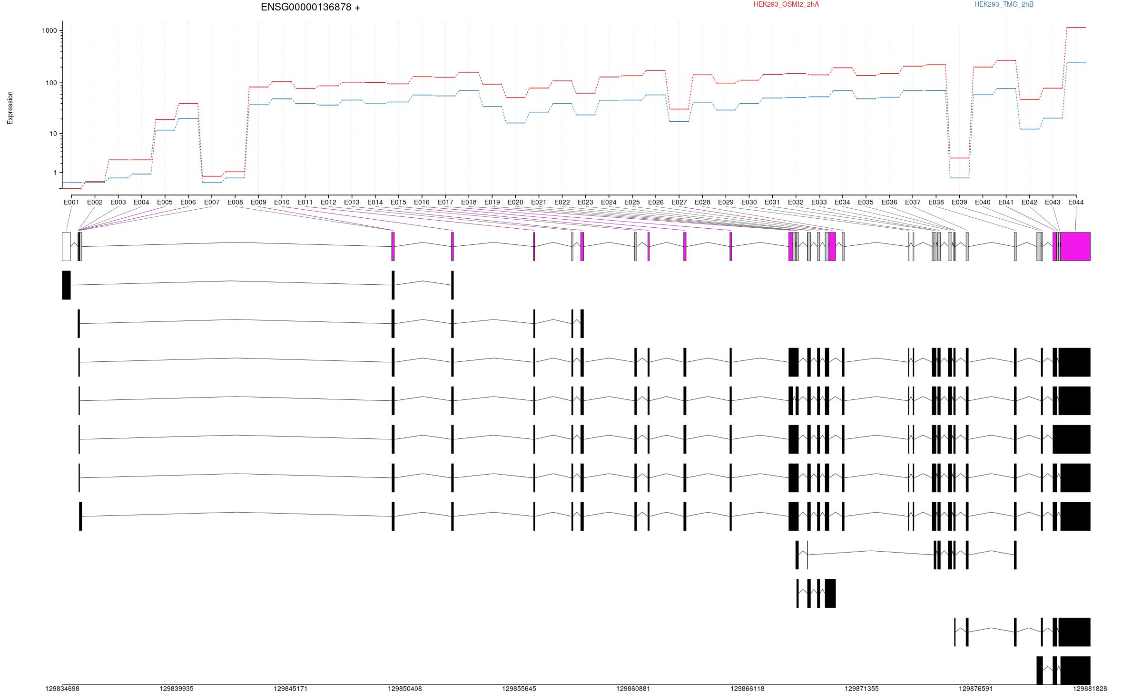Viewport: 1142px width, 699px height.
Task: Click exon label E025
Action: 632,202
